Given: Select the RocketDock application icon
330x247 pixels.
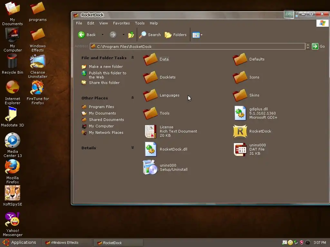Looking at the screenshot, I should click(x=240, y=132).
